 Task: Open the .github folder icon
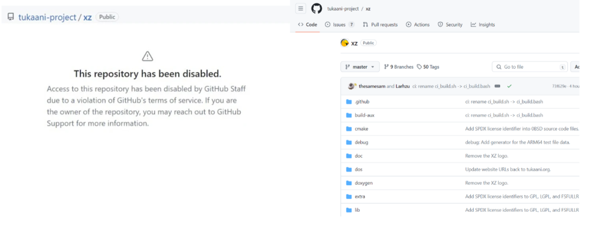(349, 102)
